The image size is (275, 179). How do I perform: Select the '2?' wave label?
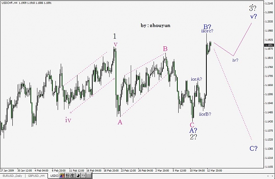coord(193,137)
